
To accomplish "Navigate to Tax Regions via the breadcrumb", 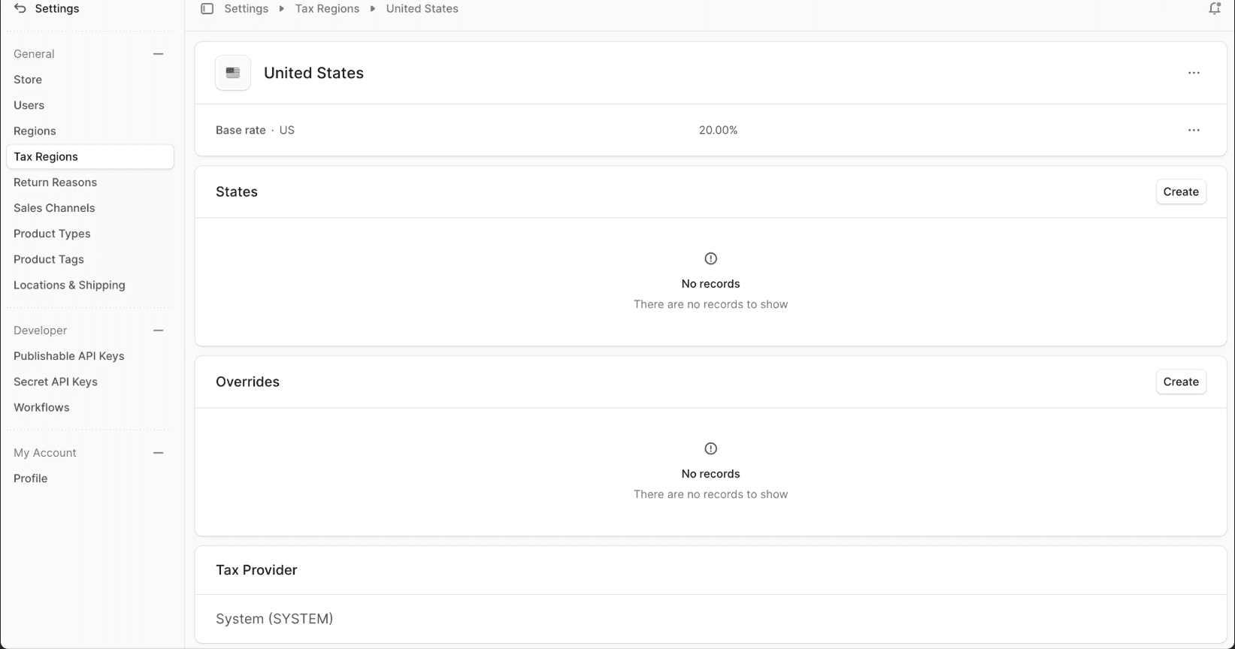I will [x=327, y=8].
